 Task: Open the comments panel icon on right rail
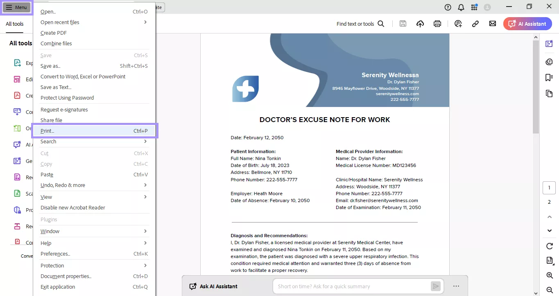point(549,62)
